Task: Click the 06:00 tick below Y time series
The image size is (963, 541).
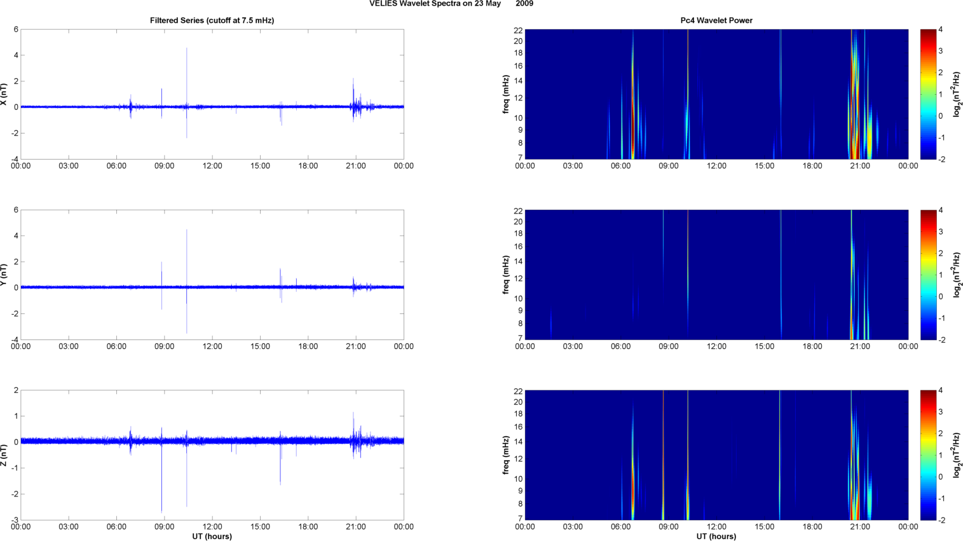Action: tap(116, 346)
